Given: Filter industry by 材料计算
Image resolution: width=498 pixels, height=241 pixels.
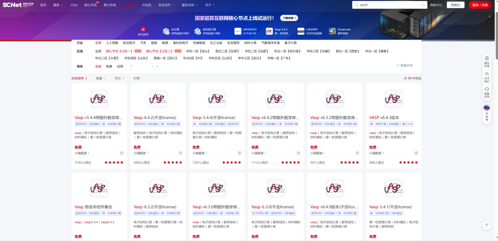Looking at the screenshot, I should (250, 43).
